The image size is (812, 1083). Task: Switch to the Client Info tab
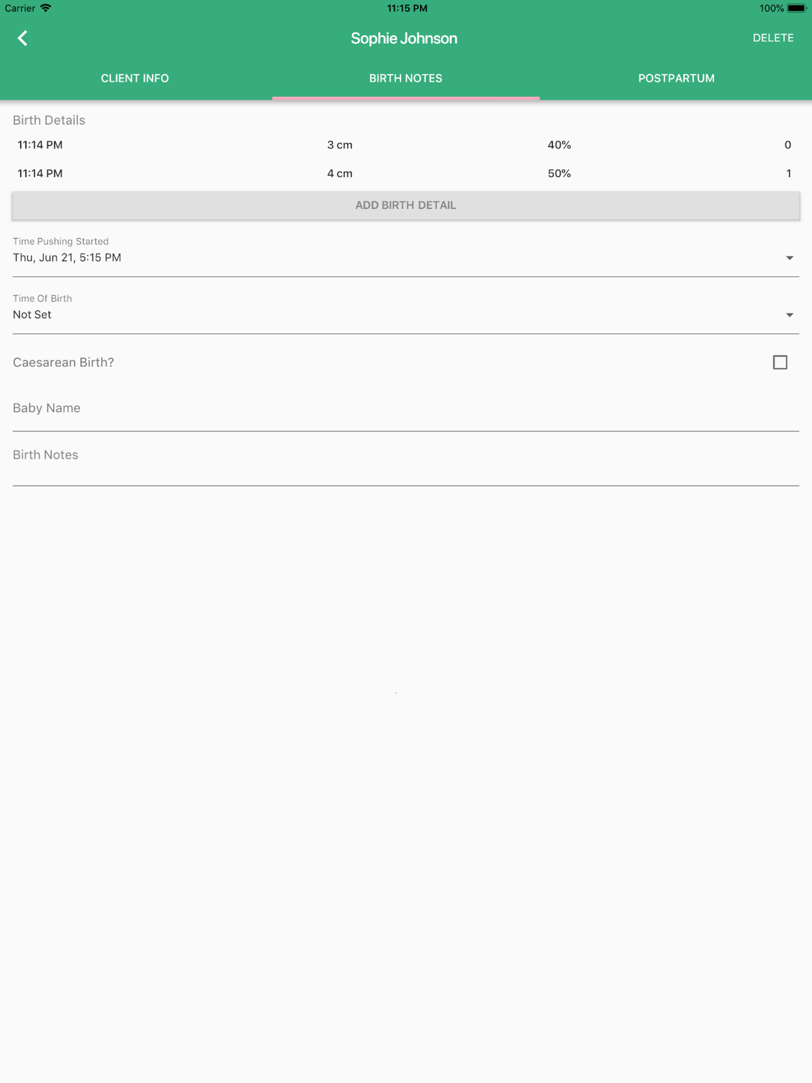[x=135, y=78]
